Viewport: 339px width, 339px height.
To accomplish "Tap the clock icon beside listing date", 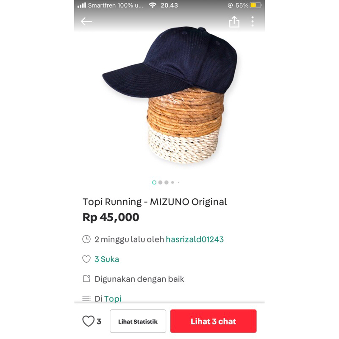I will (86, 239).
